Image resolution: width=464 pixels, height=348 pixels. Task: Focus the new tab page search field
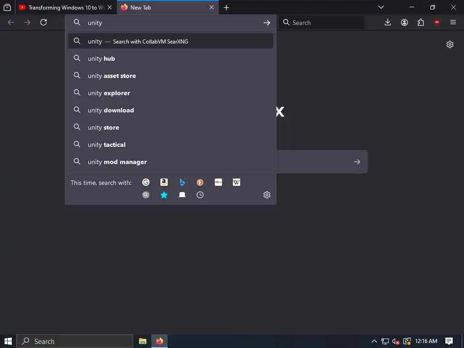tap(322, 162)
